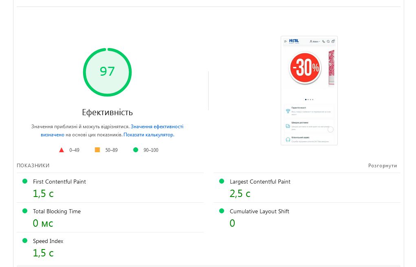The height and width of the screenshot is (267, 416).
Task: Open the Значення ефективності визначено link
Action: pos(157,127)
